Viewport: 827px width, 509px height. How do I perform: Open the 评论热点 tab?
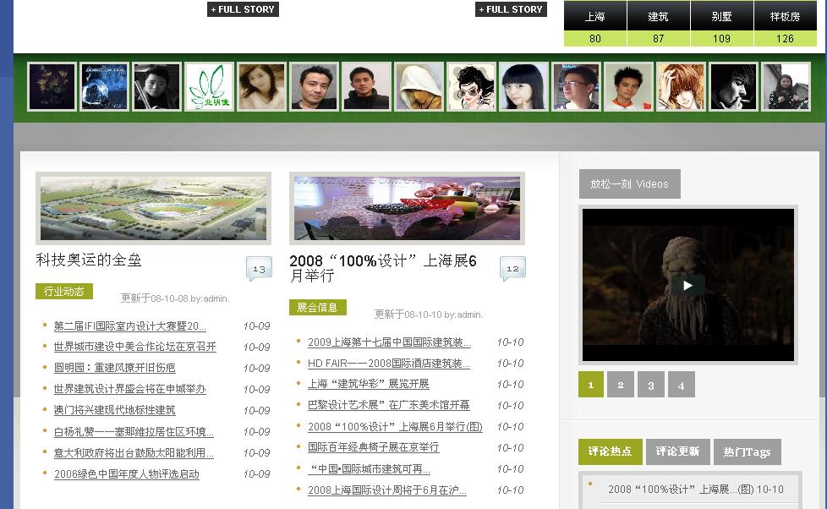(611, 452)
